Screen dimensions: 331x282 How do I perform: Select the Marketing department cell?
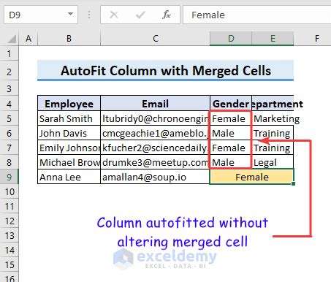[x=273, y=118]
